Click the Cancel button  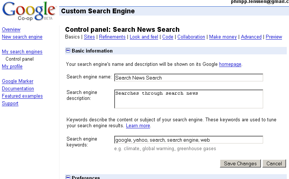tap(274, 163)
